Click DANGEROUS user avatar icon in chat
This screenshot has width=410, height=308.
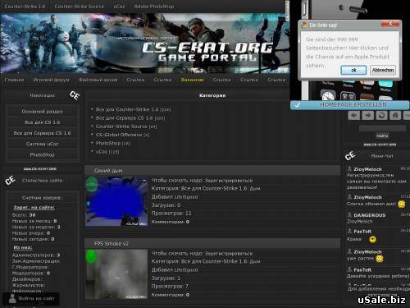coord(349,215)
